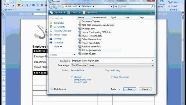
Task: Sort files by Tags column
Action: click(x=146, y=17)
